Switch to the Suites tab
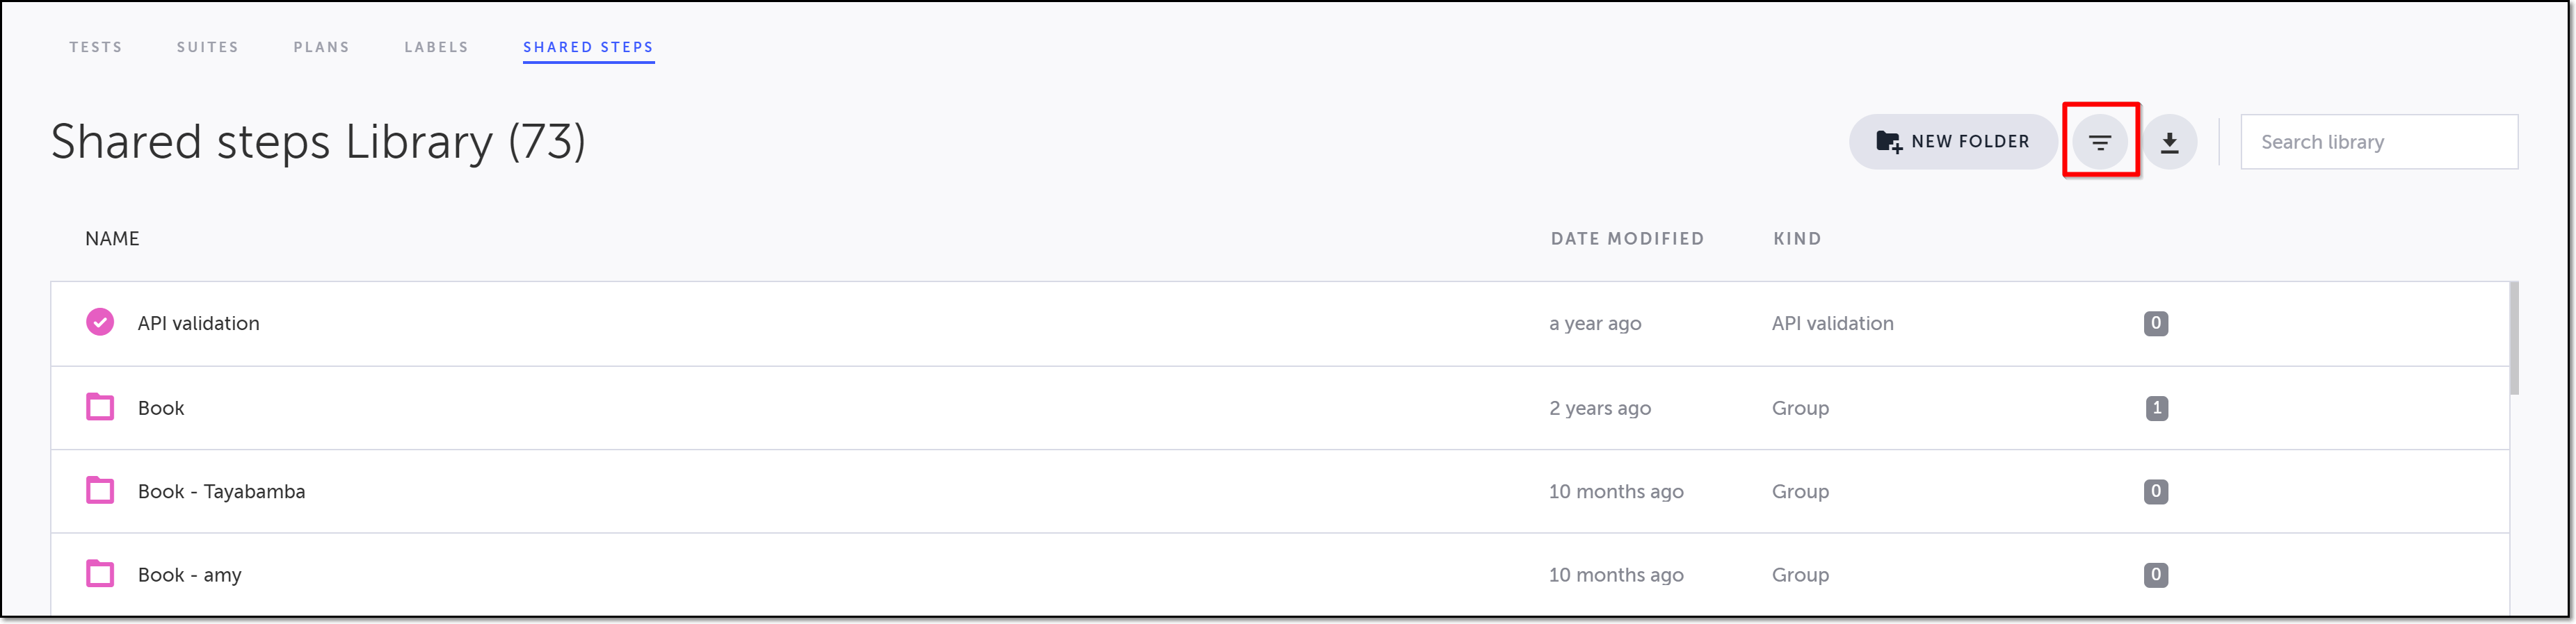Screen dimensions: 2576x624 208,47
